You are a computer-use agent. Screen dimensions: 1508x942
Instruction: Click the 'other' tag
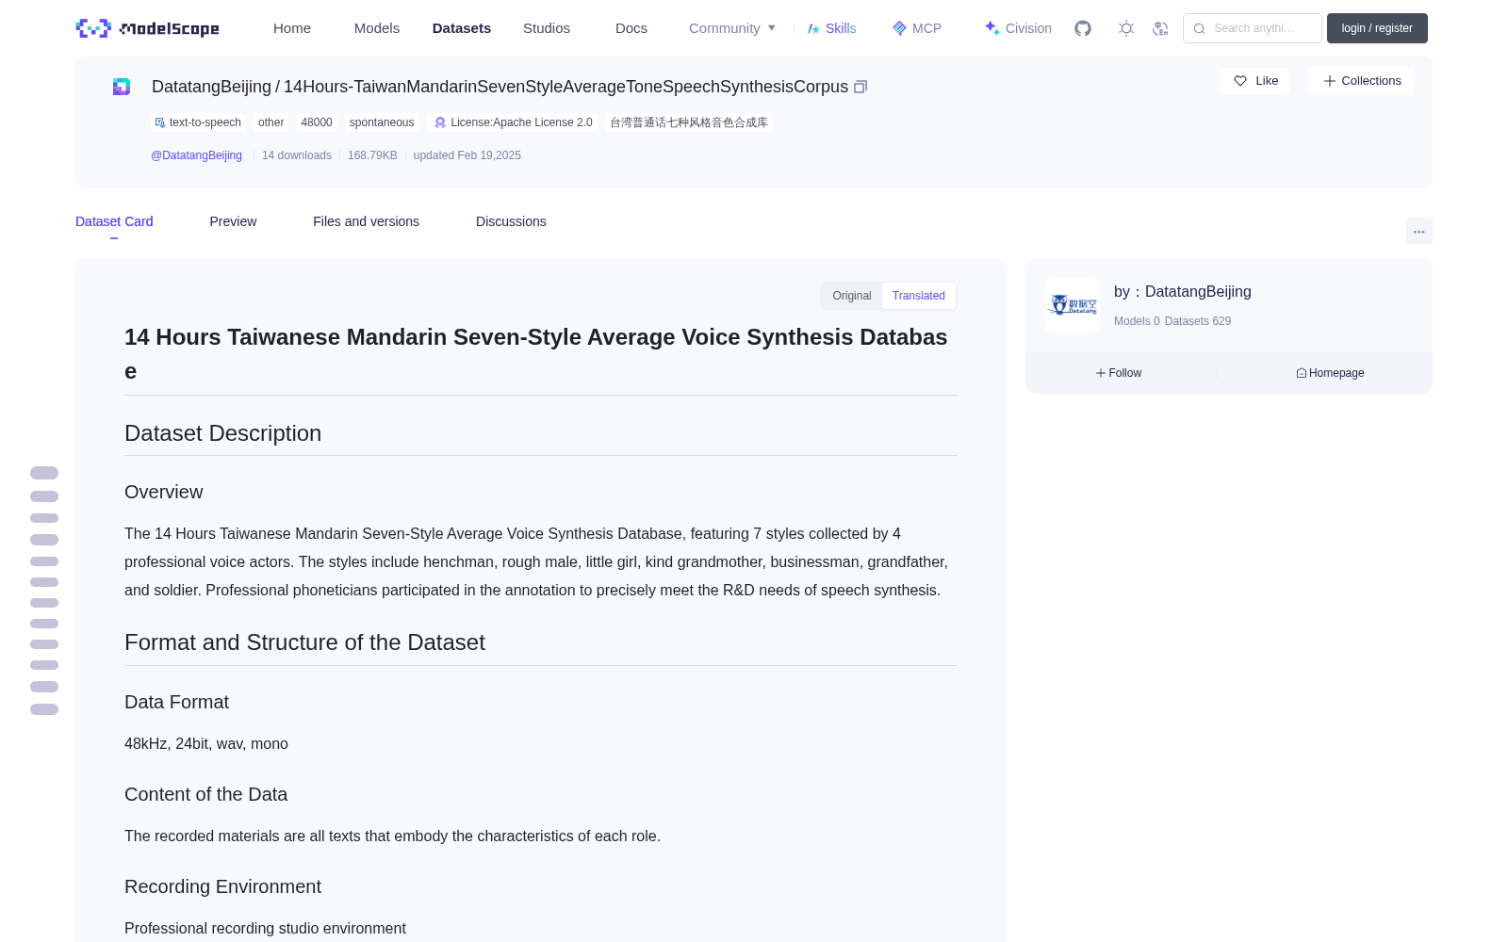271,122
